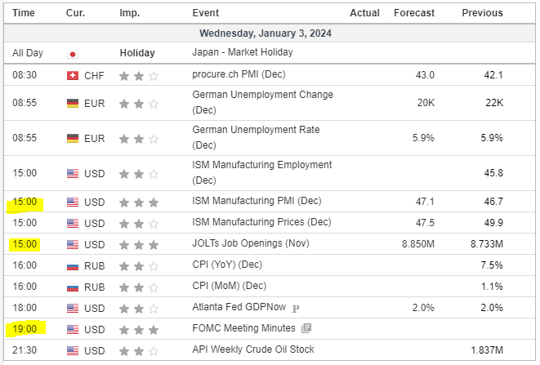
Task: Click the Swiss flag beside CHF
Action: [73, 76]
